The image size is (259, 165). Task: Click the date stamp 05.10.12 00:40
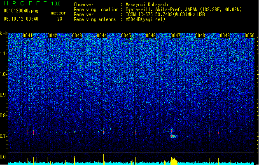21,19
